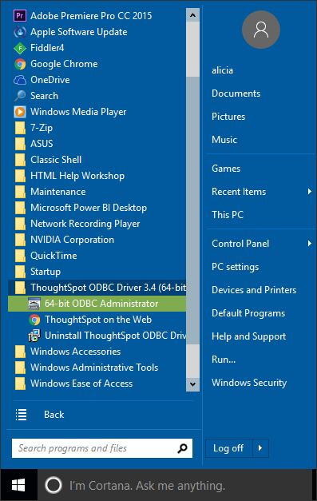
Task: Click the Uninstall ThoughtSpot ODBC Driver icon
Action: [x=34, y=336]
